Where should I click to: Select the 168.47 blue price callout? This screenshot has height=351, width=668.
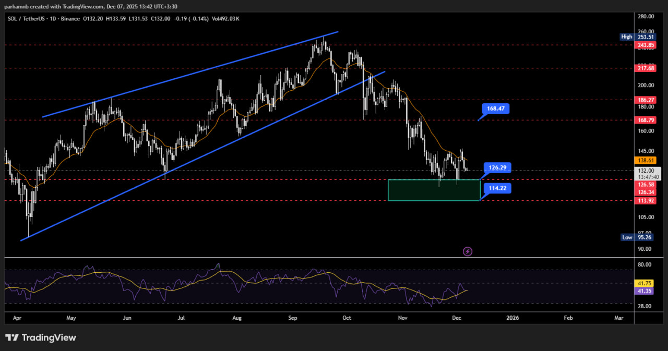pos(496,108)
